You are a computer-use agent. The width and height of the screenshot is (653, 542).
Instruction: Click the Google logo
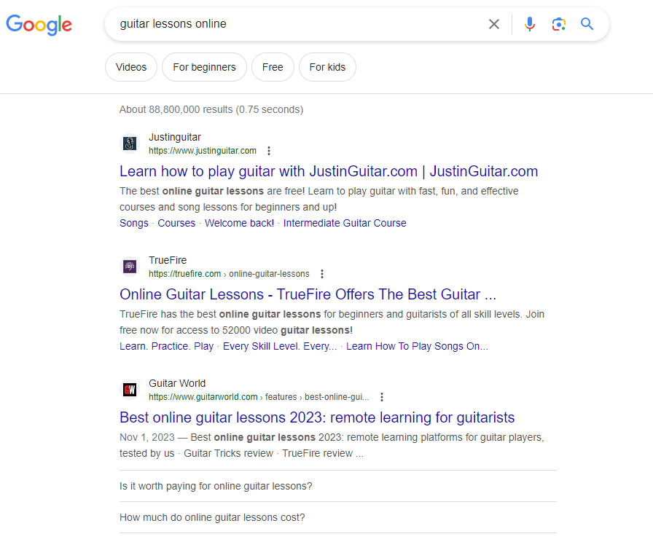[x=39, y=24]
